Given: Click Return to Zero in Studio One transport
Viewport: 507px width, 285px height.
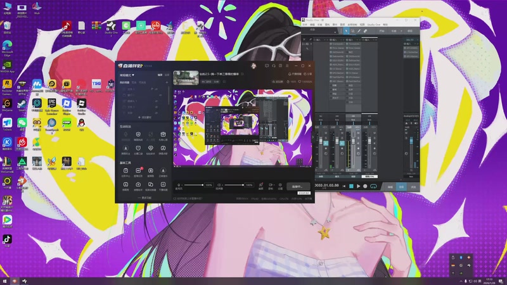Looking at the screenshot, I should tap(344, 186).
